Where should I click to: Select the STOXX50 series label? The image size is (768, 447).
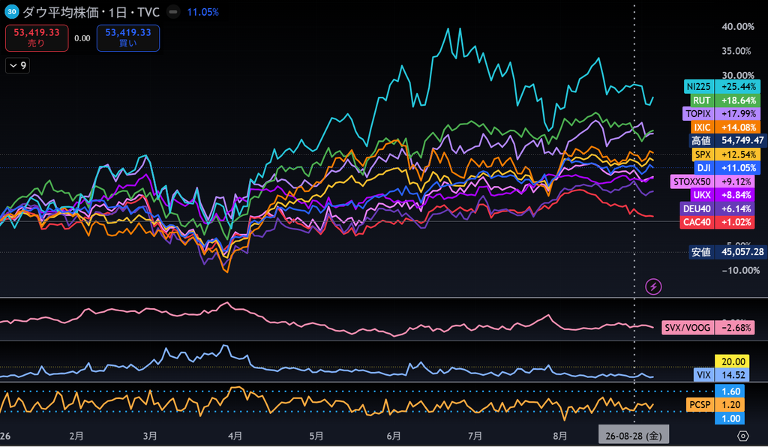click(x=691, y=181)
